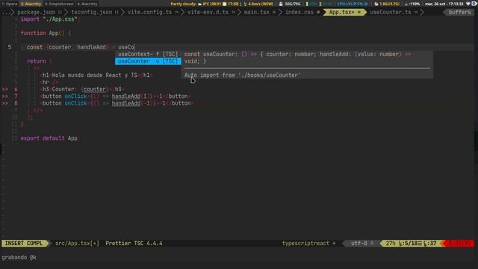
Task: Click the memory usage 1.8G/3.7G indicator
Action: 387,4
